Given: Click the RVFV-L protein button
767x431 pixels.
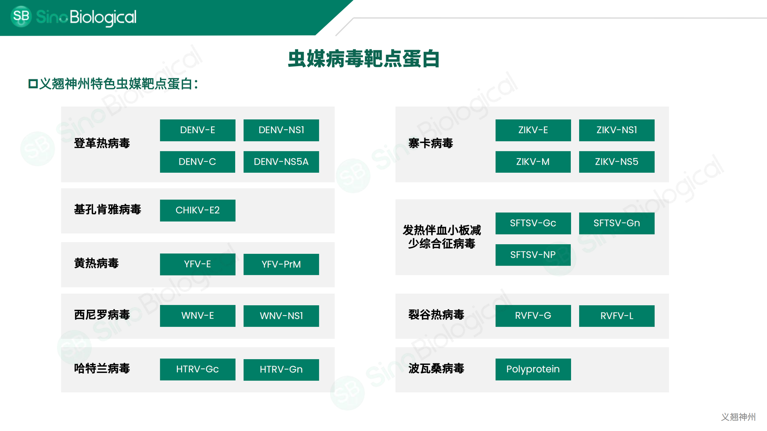Looking at the screenshot, I should (616, 316).
